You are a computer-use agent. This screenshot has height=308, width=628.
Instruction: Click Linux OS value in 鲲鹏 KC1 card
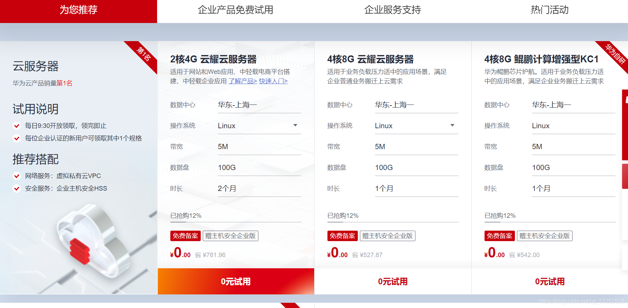pyautogui.click(x=541, y=126)
